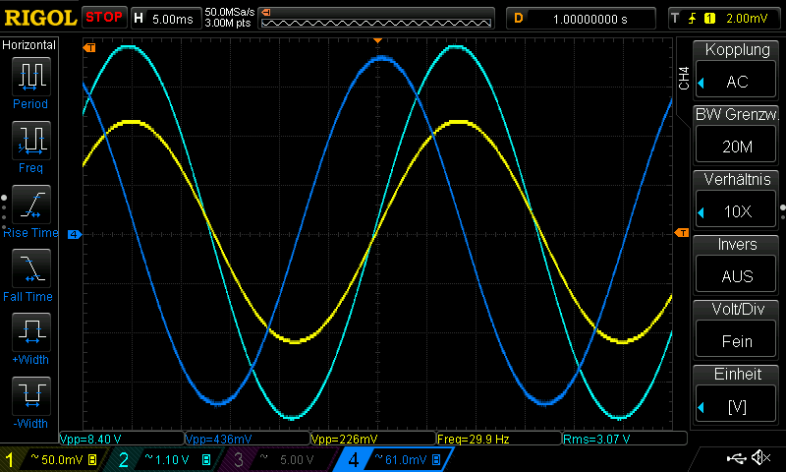The image size is (786, 472).
Task: Click the Vpp=226mV measurement
Action: (373, 439)
